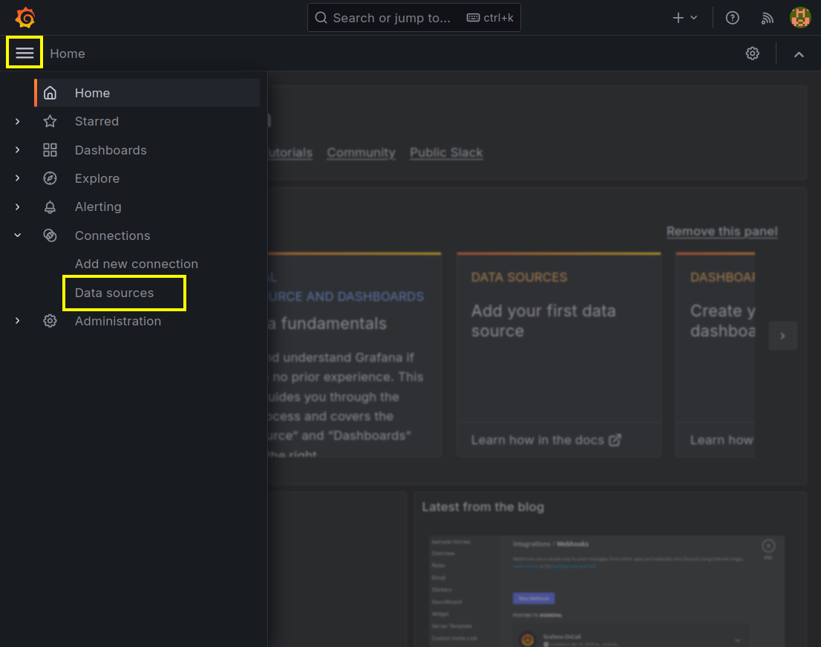Click the Administration cog icon
Screen dimensions: 821x647
(50, 321)
